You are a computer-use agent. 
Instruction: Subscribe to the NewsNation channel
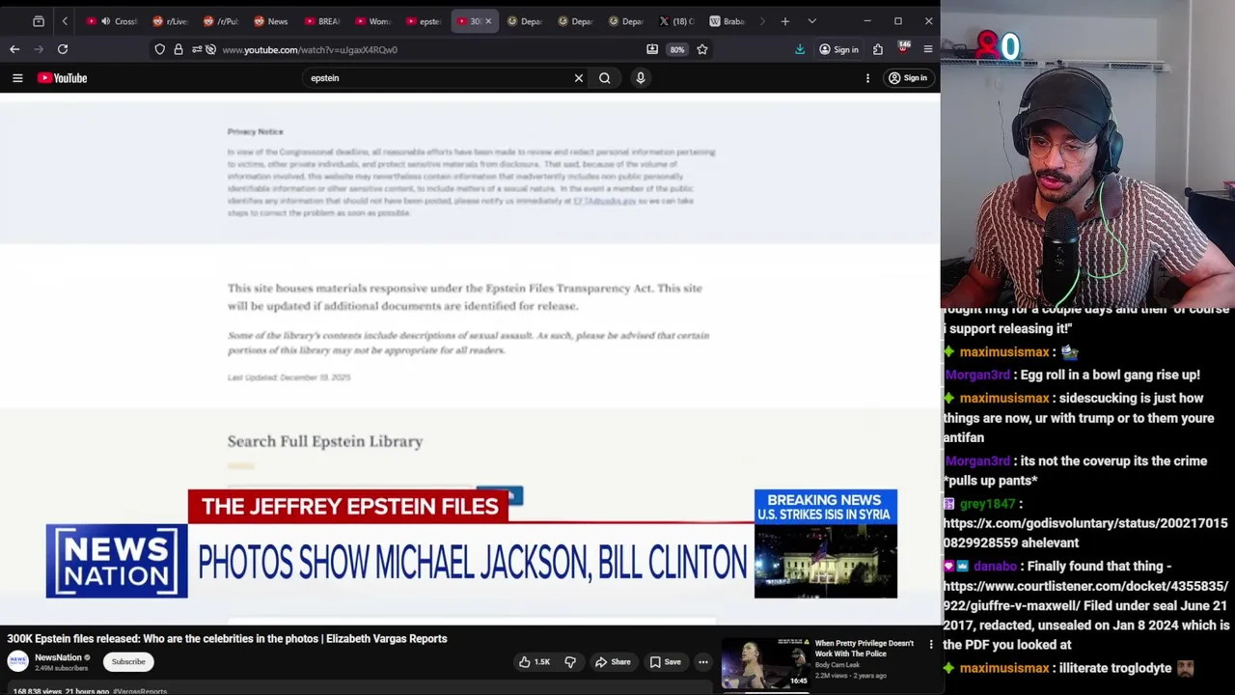(x=128, y=662)
